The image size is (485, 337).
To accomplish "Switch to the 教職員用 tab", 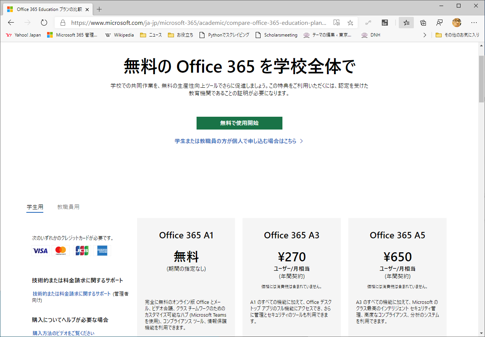I will tap(68, 207).
